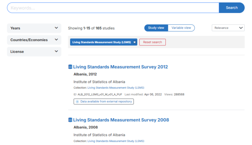
Task: Click database icon beside Survey 2008 title
Action: [70, 120]
